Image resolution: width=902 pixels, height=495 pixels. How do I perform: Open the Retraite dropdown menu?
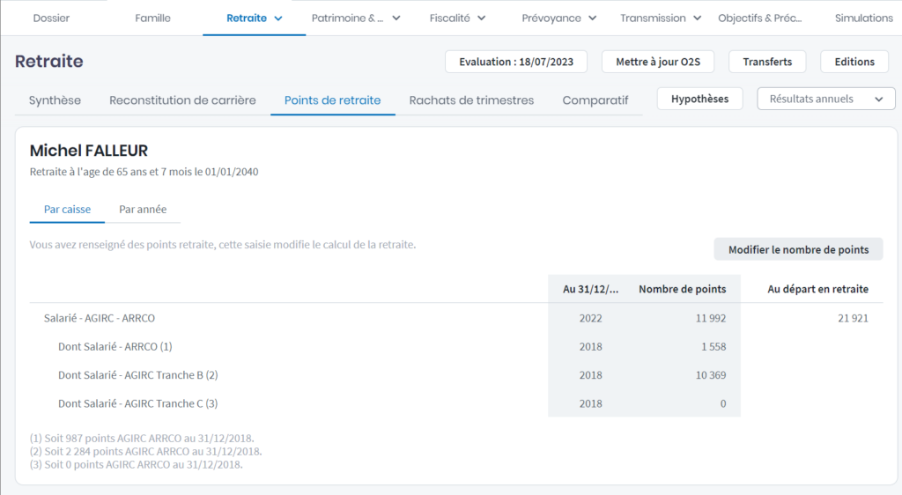click(254, 18)
